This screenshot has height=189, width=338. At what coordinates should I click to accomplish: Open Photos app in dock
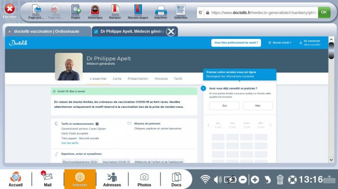click(144, 179)
